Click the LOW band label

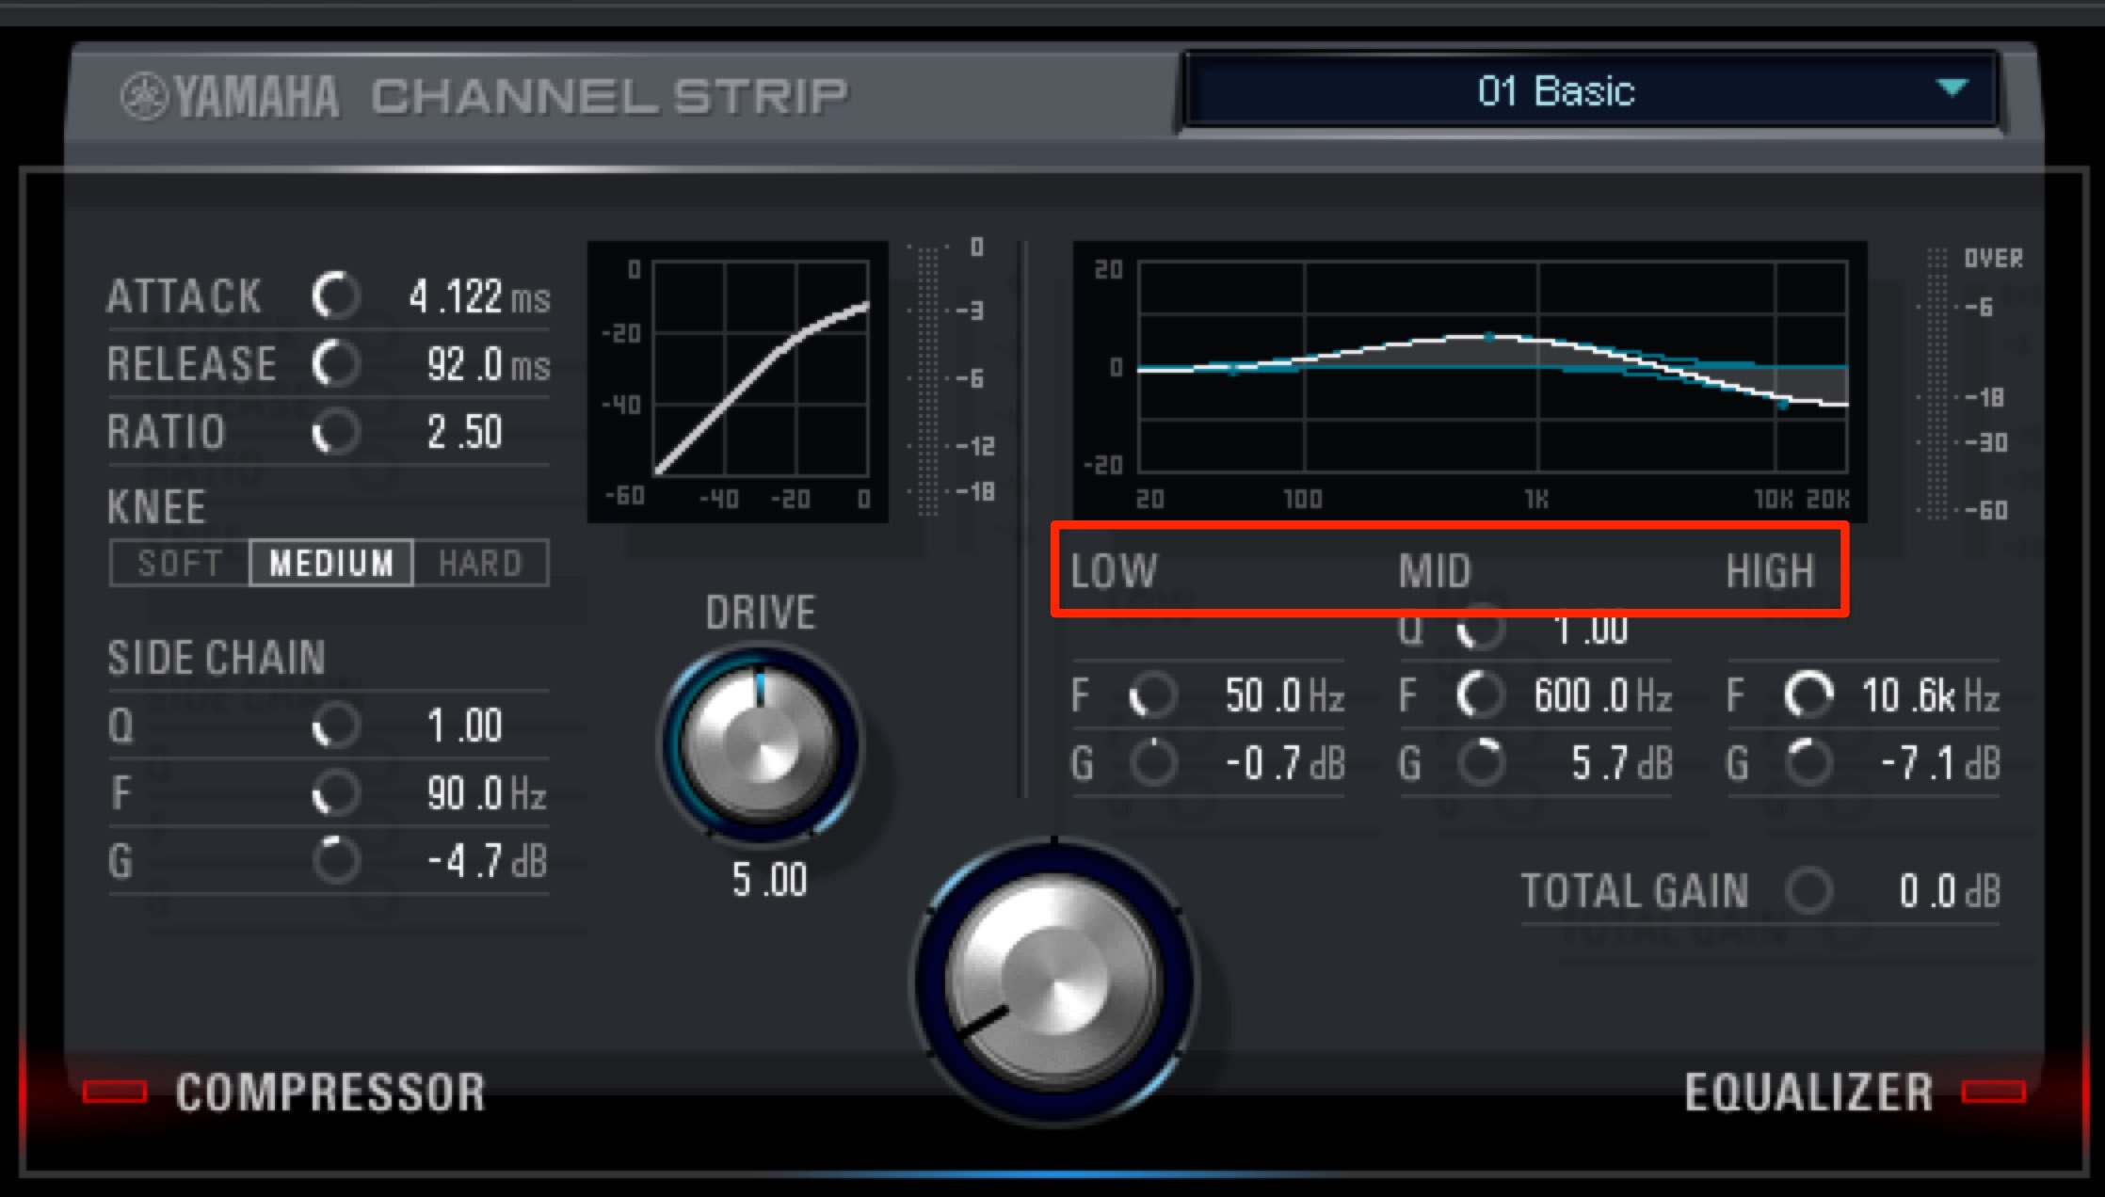pyautogui.click(x=1114, y=571)
